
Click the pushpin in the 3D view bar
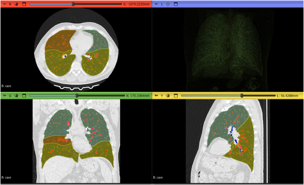tap(156, 4)
